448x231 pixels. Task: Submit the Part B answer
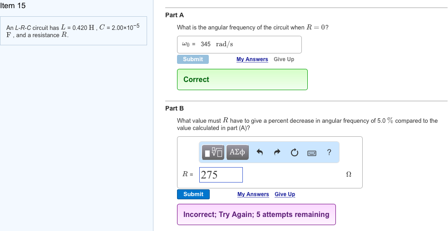point(193,194)
